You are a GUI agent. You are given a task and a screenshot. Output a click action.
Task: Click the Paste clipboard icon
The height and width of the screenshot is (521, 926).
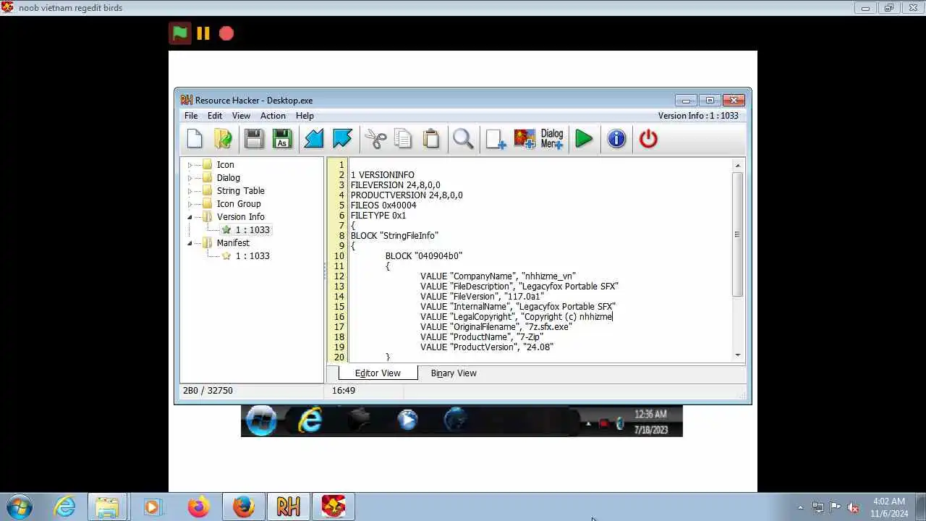pyautogui.click(x=431, y=139)
